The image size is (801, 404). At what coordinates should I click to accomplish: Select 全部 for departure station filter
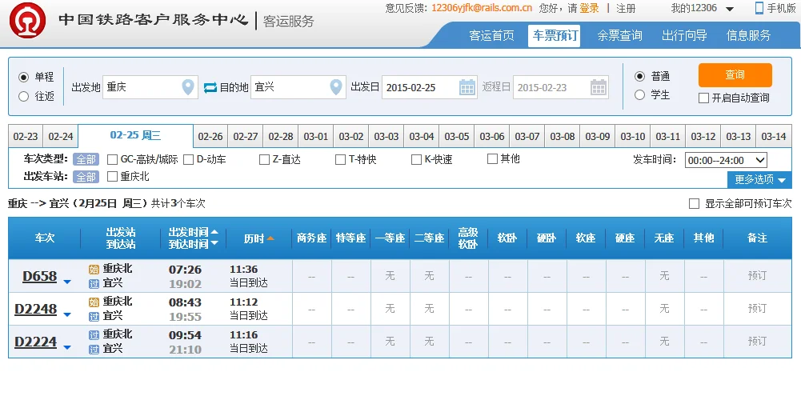[86, 177]
